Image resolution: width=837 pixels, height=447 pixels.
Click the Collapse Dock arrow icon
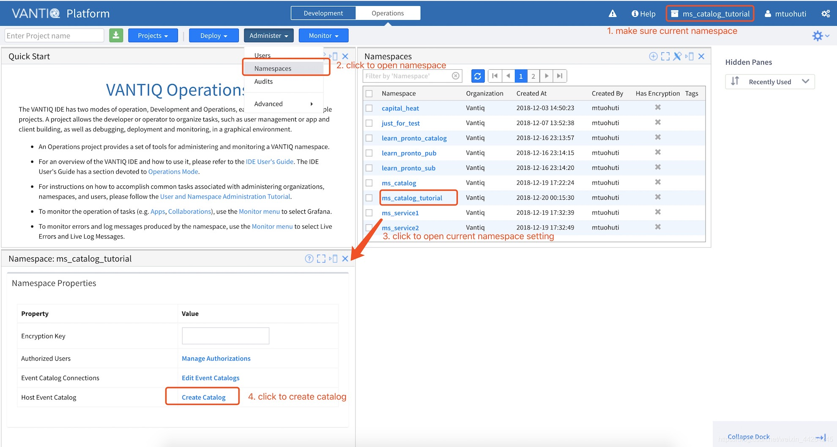821,437
